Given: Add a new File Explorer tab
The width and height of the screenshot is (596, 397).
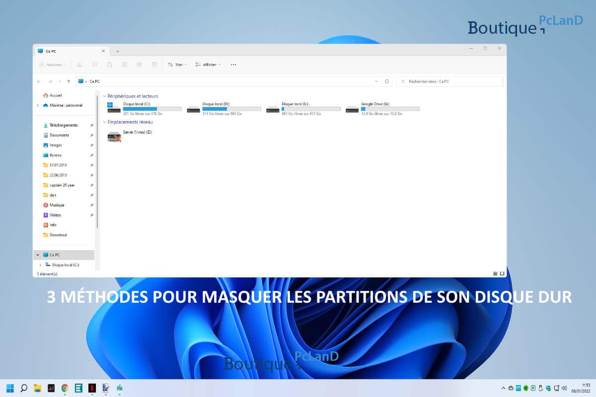Looking at the screenshot, I should click(118, 51).
